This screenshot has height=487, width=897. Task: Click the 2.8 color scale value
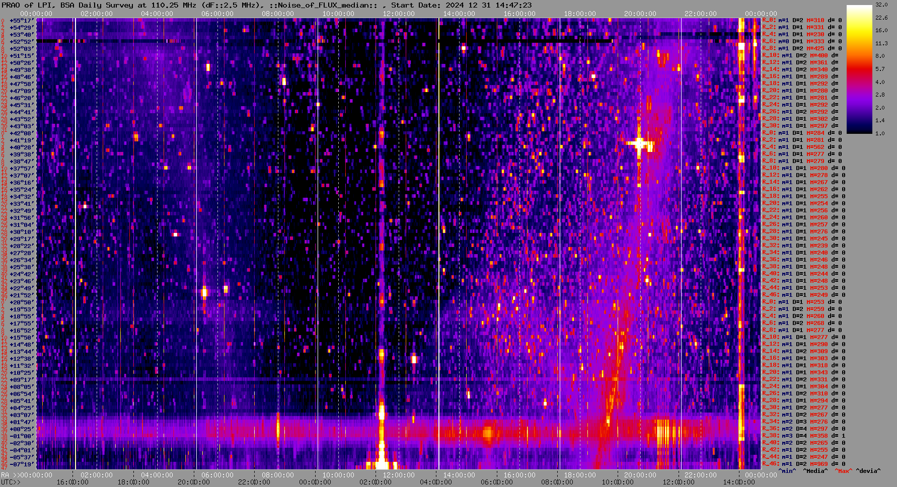point(879,95)
